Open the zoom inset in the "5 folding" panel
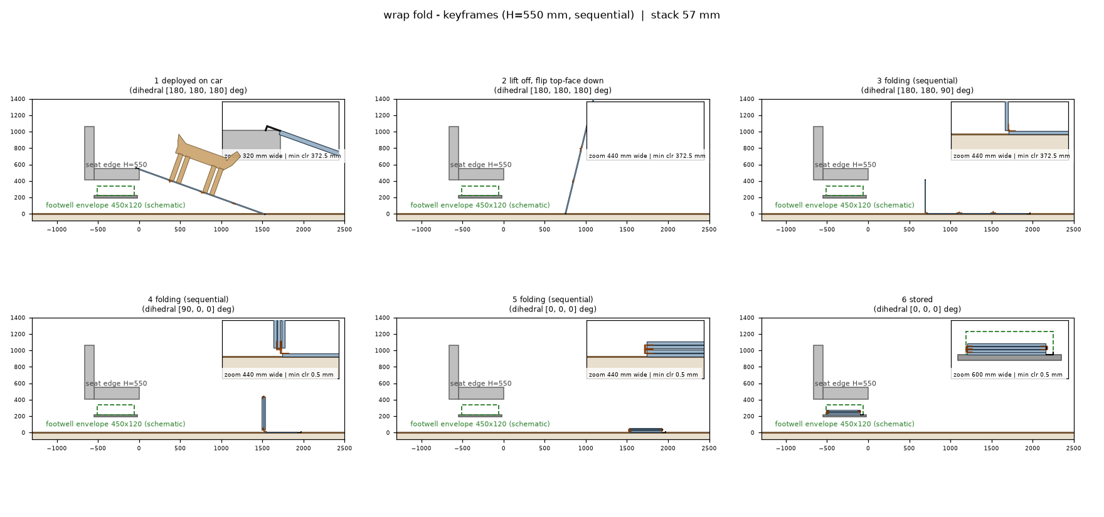The height and width of the screenshot is (517, 1104). pos(645,349)
